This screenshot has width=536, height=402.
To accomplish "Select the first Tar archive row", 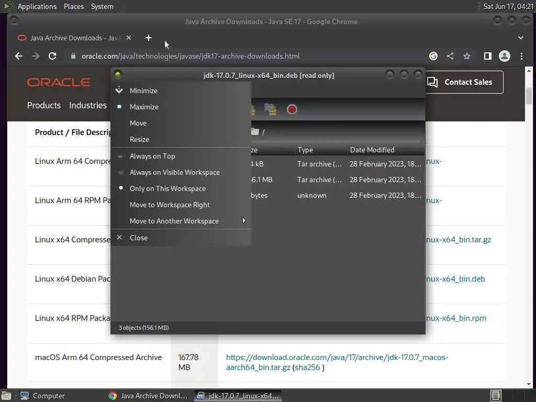I will click(338, 164).
